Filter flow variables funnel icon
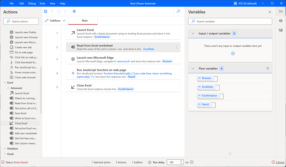 click(x=267, y=68)
